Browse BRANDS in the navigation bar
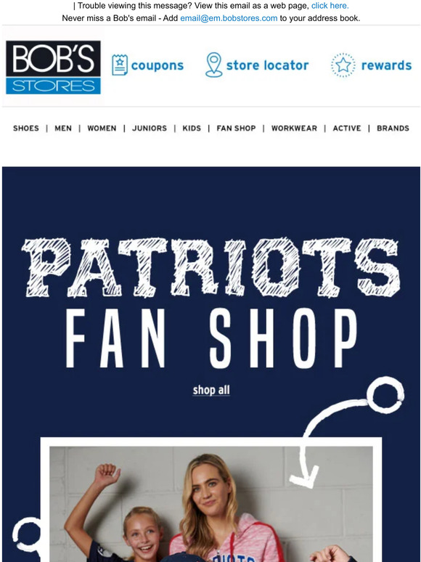This screenshot has height=562, width=421. pyautogui.click(x=393, y=129)
